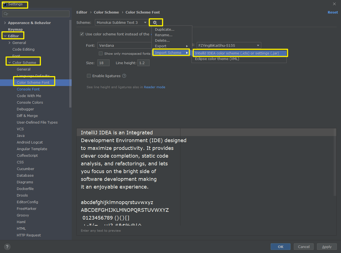Click the OK button
The image size is (341, 253).
(x=281, y=247)
